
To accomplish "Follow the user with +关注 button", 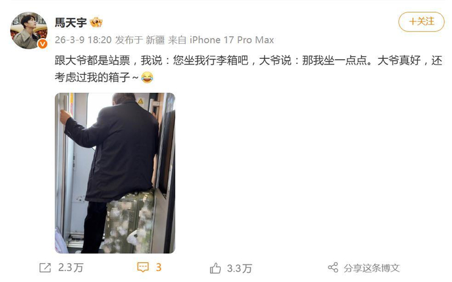I will tap(422, 21).
